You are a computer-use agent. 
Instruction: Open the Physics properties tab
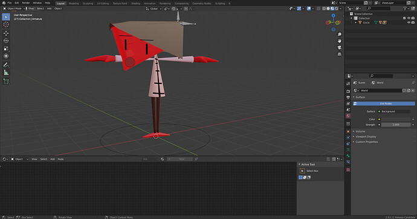click(348, 137)
